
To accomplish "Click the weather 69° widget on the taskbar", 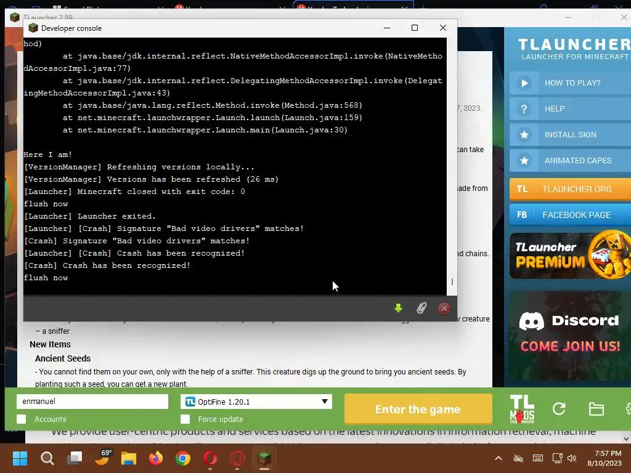I will tap(102, 458).
